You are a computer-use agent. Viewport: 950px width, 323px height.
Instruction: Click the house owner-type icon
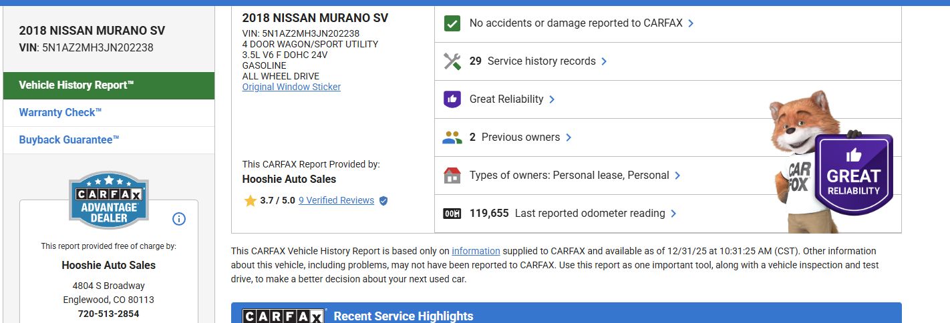click(452, 176)
